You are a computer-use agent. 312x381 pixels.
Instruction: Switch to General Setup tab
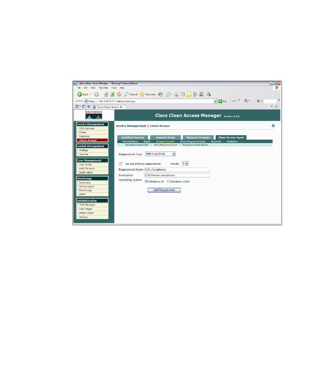click(x=165, y=137)
